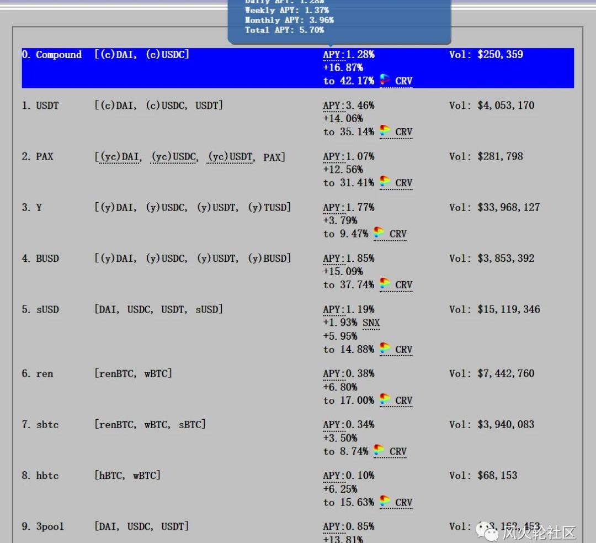The height and width of the screenshot is (543, 596).
Task: Click the CRV text label after 14.88%
Action: [x=403, y=350]
